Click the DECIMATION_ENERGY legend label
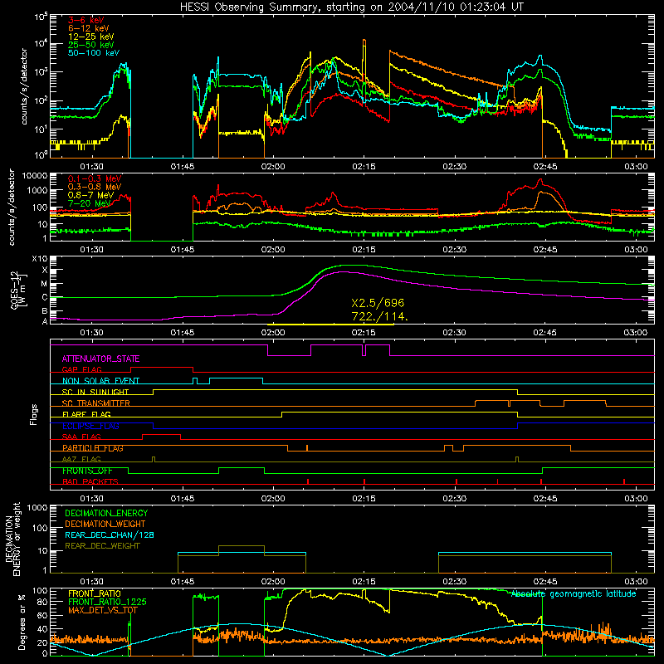Viewport: 664px width, 664px height. pyautogui.click(x=106, y=513)
